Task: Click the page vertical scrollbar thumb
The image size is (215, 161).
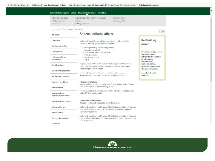Action: click(211, 49)
